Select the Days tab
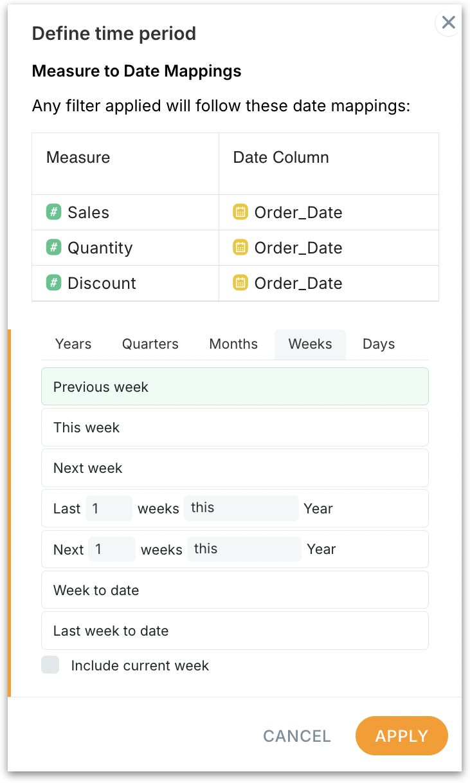The image size is (470, 783). pyautogui.click(x=379, y=344)
